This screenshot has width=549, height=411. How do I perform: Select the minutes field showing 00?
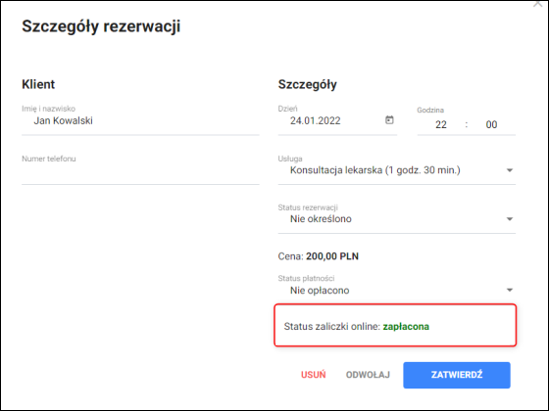point(491,125)
